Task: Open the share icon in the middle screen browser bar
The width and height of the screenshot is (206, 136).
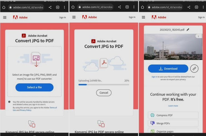Action: click(x=119, y=7)
